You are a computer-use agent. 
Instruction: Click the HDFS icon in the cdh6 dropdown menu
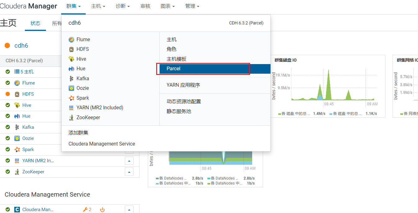tap(71, 49)
